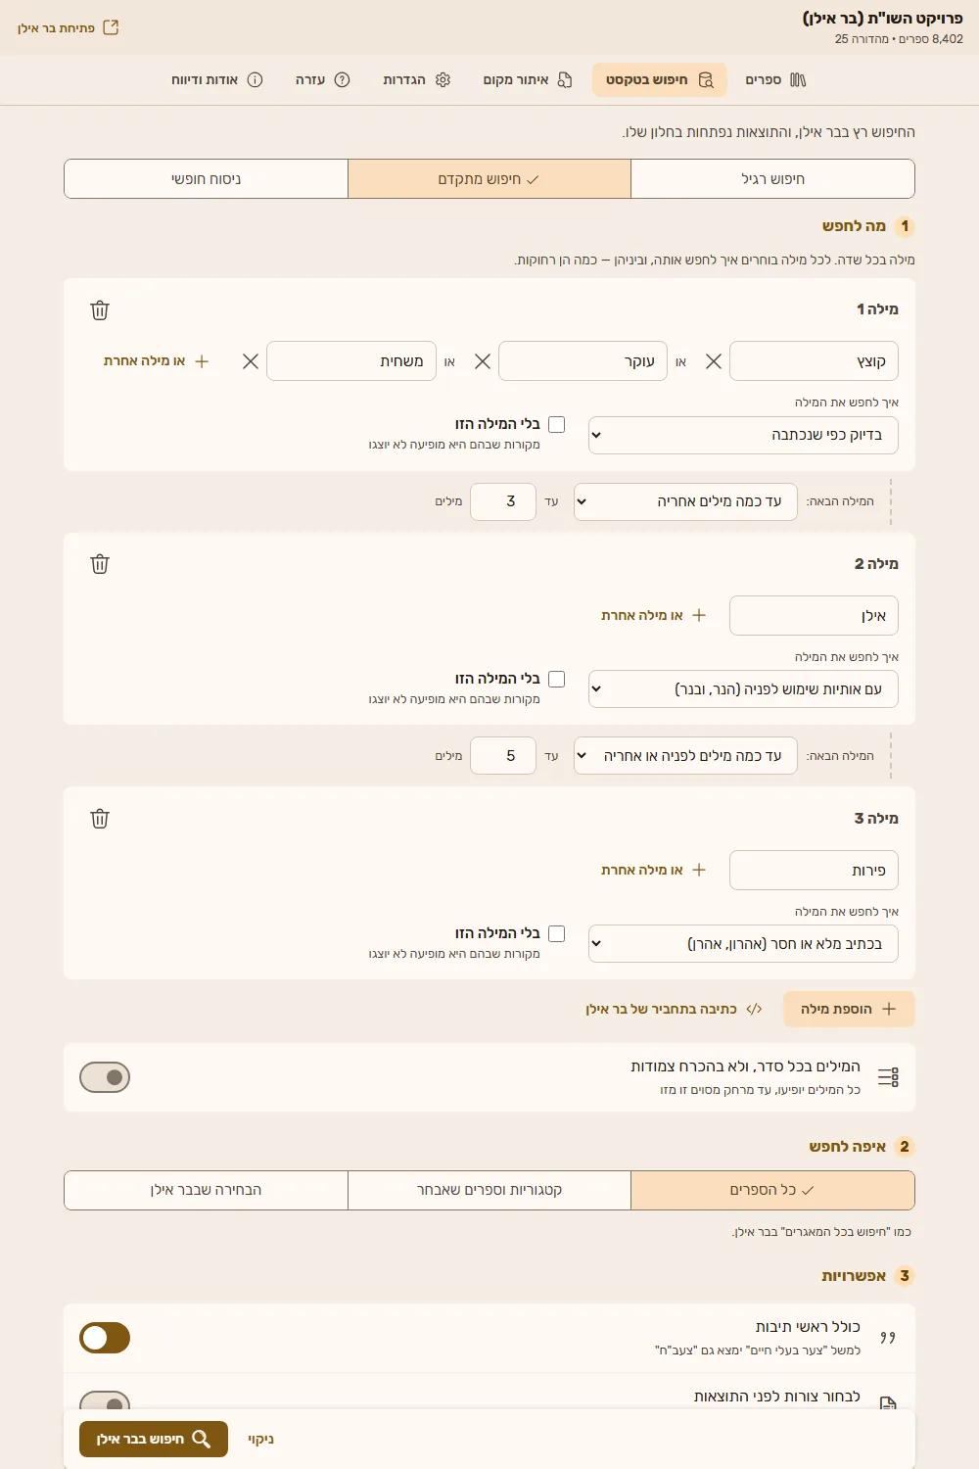Click the settings gear icon for הגדרות
Image resolution: width=979 pixels, height=1469 pixels.
coord(443,80)
